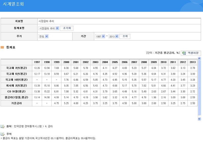This screenshot has height=142, width=203.
Task: Click the 2008 column header
Action: tap(144, 62)
